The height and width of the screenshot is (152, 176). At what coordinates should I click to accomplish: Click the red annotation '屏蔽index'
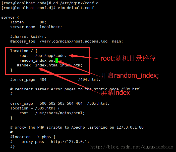click(115, 93)
